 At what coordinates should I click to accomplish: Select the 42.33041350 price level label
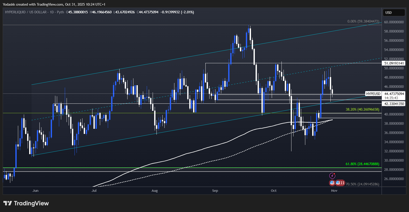[x=394, y=104]
